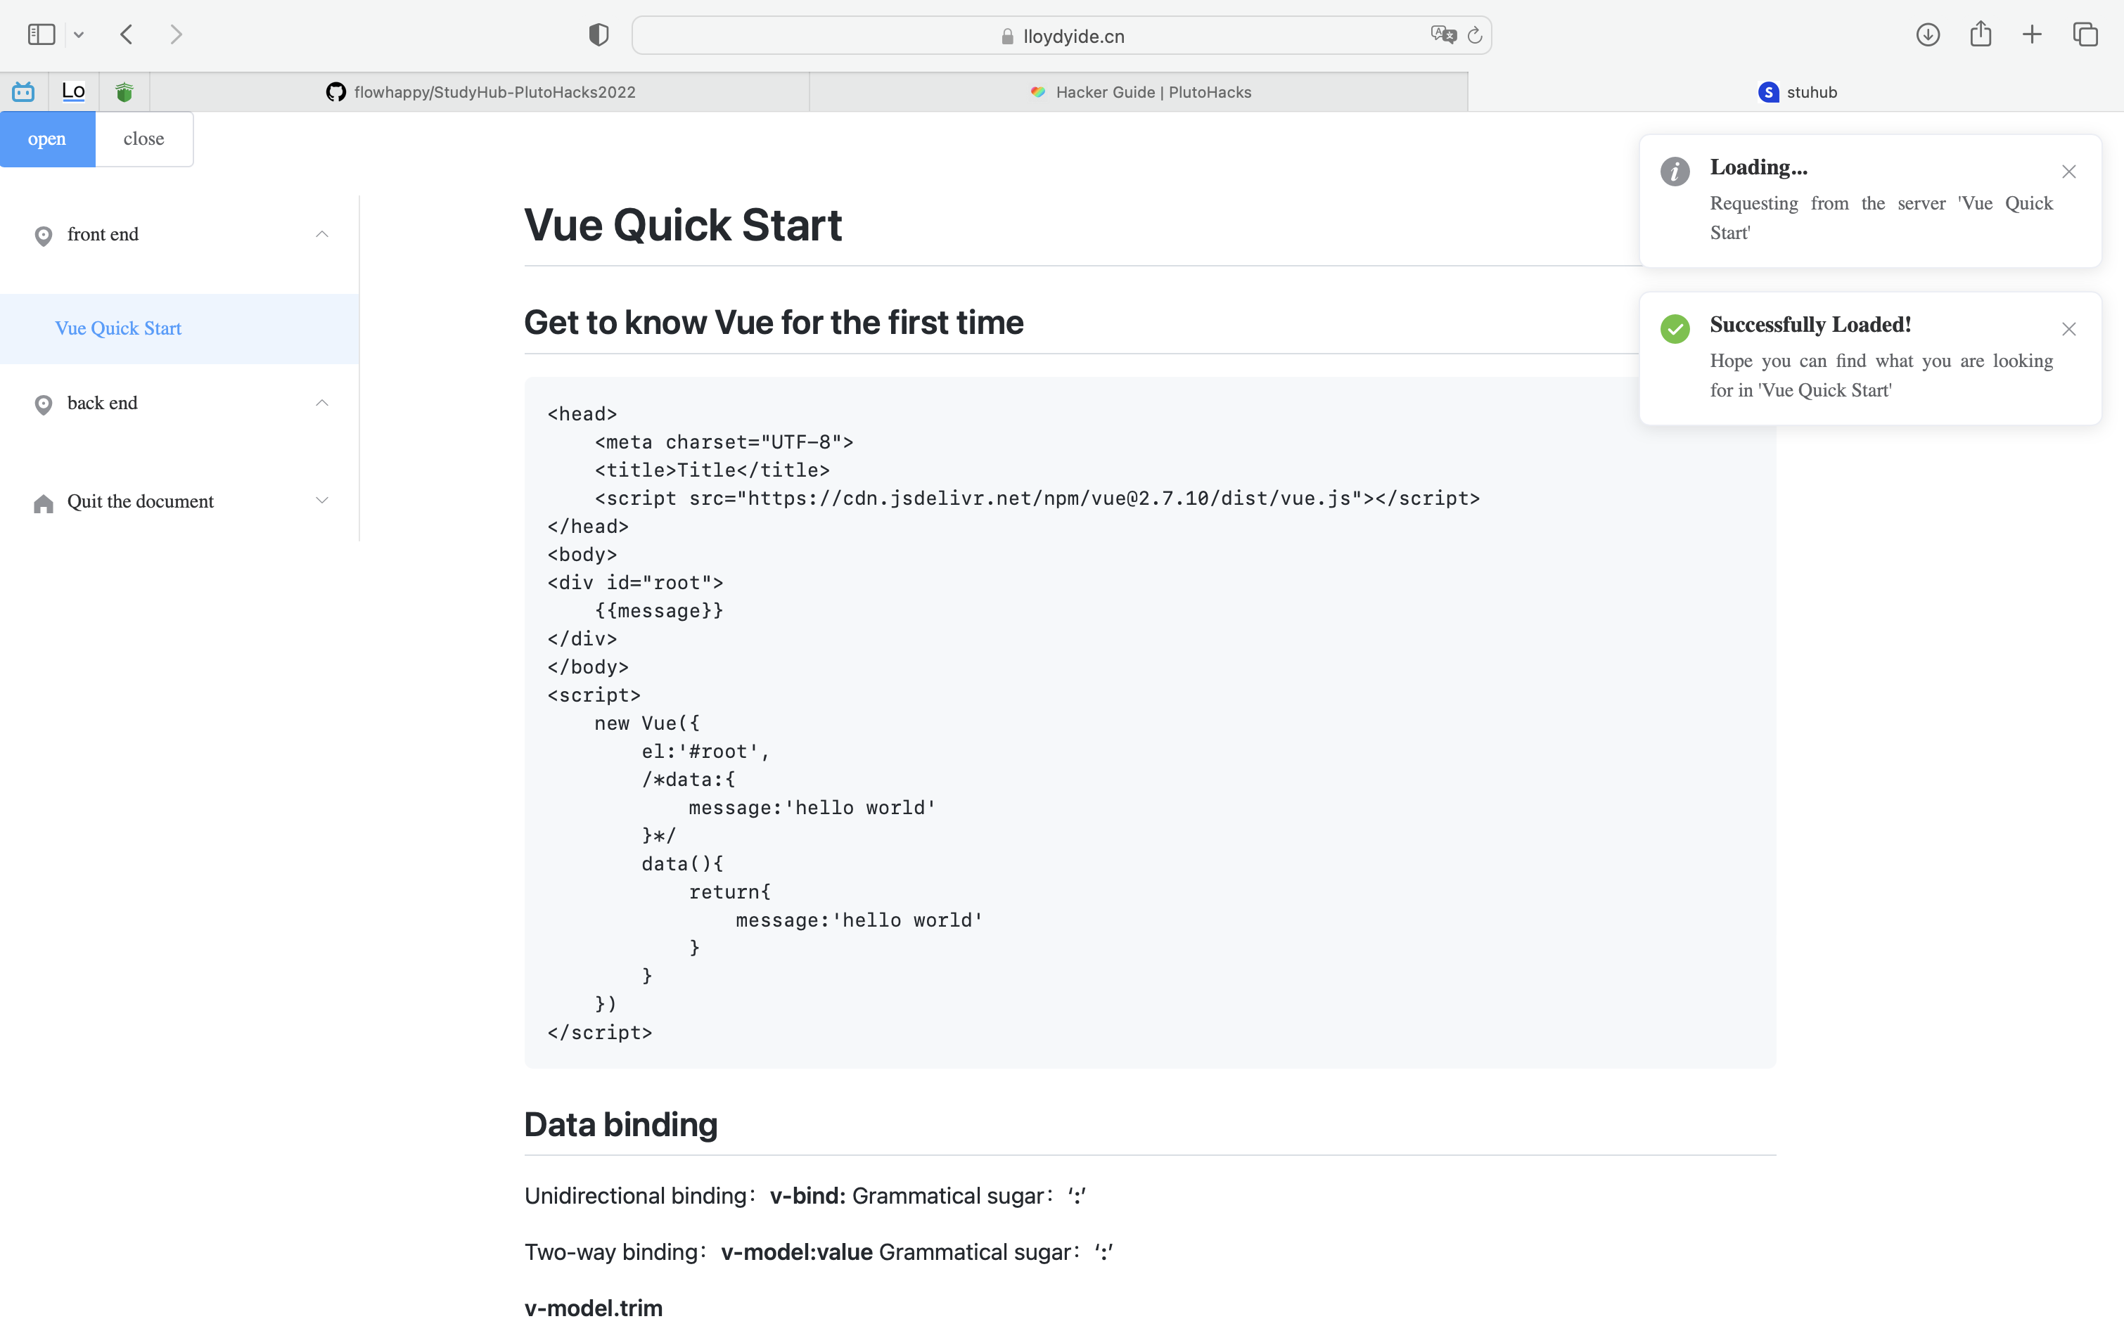Expand the Quit the document menu

pos(322,501)
